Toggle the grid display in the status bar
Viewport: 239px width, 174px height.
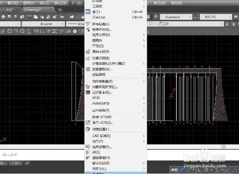[x=182, y=170]
